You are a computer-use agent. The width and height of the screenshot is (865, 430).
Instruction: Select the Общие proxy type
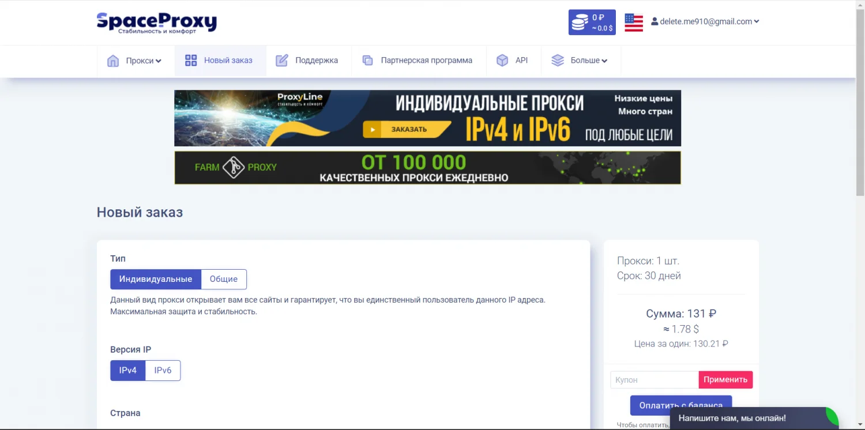pyautogui.click(x=224, y=279)
